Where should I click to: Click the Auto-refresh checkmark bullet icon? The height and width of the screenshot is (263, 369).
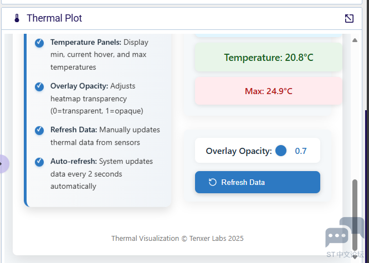pyautogui.click(x=39, y=162)
